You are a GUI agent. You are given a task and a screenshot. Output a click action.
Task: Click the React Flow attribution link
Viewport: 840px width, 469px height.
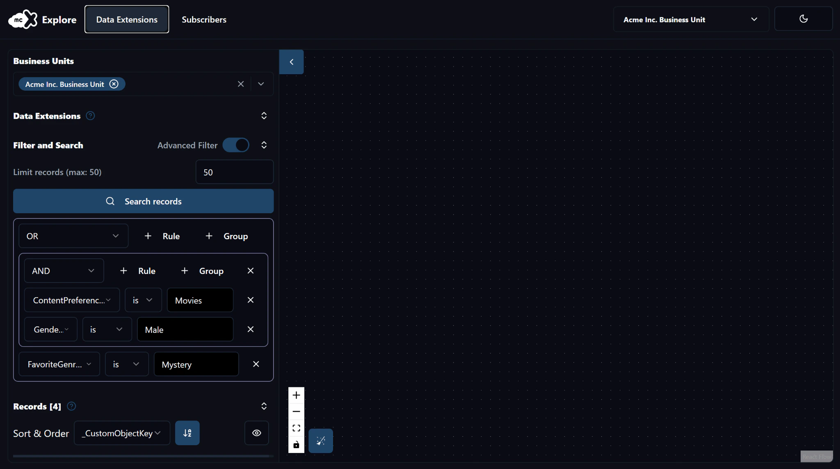point(816,457)
